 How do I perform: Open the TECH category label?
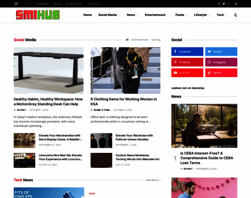92,194
